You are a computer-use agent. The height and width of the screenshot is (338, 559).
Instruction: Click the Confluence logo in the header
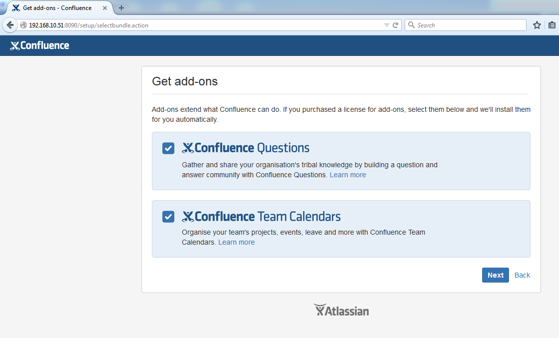coord(39,45)
